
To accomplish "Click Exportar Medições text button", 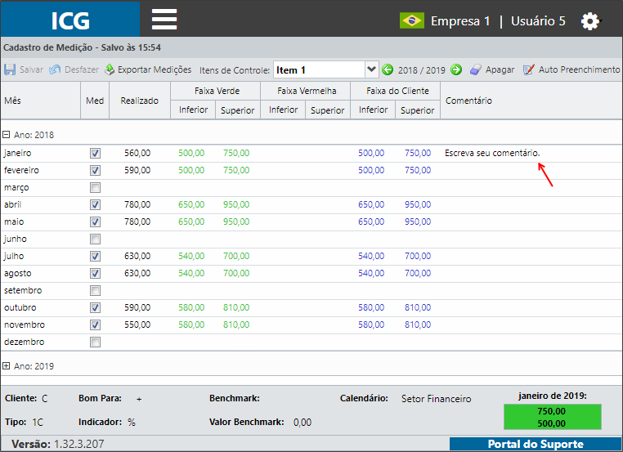I will point(155,69).
